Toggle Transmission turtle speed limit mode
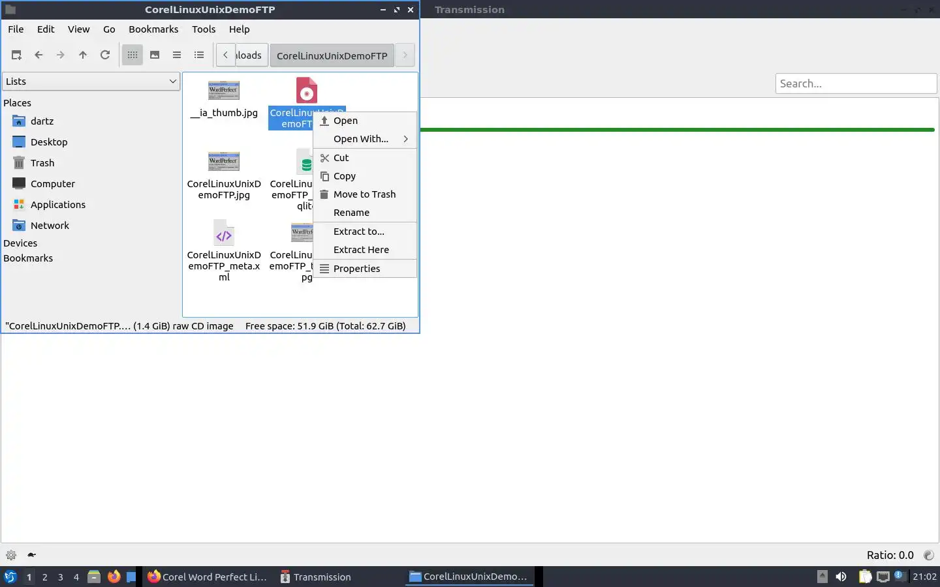The width and height of the screenshot is (940, 587). click(31, 555)
